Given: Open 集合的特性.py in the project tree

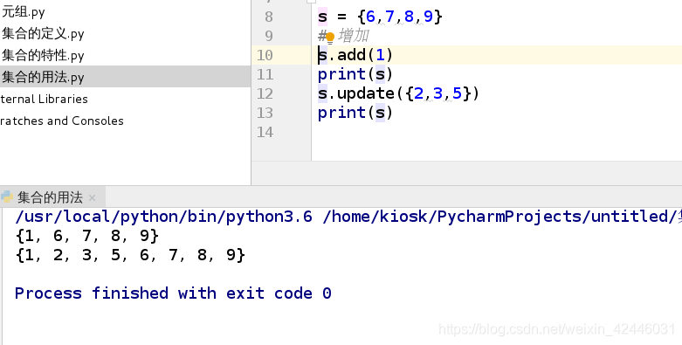Looking at the screenshot, I should [43, 55].
